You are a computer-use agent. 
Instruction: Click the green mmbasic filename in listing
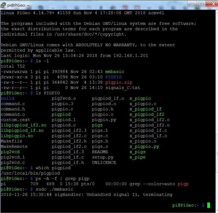[114, 72]
